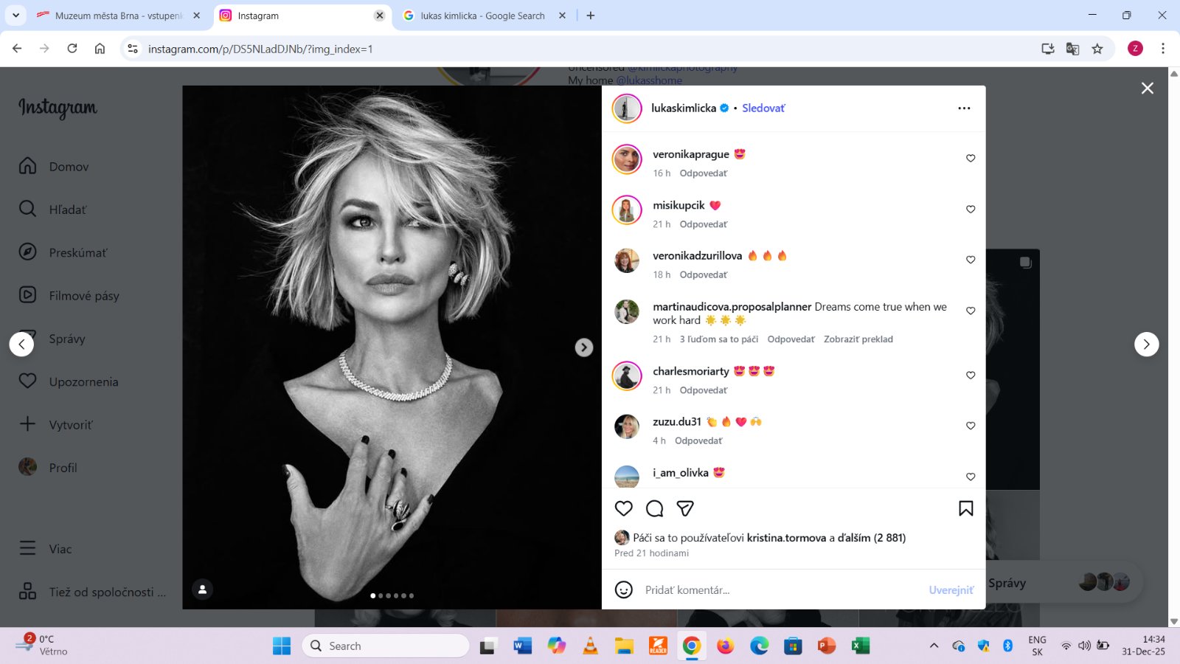Click the Sledovať follow link
1180x664 pixels.
point(763,108)
